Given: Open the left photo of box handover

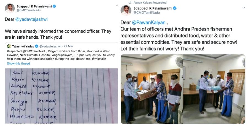Looking at the screenshot, I should coord(152,89).
